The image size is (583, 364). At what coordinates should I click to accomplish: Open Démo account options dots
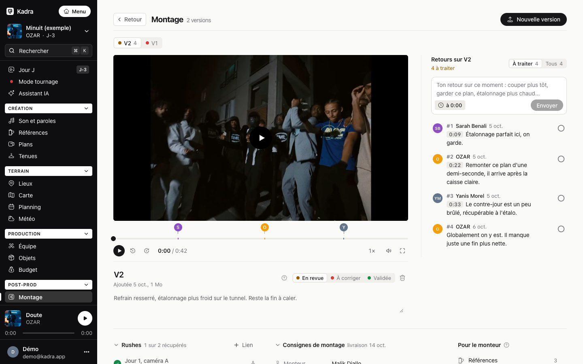pyautogui.click(x=87, y=352)
